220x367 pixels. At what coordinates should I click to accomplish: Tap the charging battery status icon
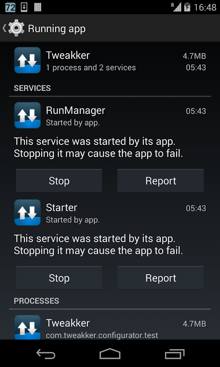click(x=187, y=7)
